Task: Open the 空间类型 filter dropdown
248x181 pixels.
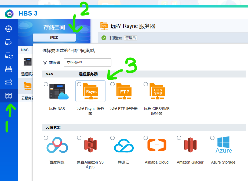Action: coord(87,62)
